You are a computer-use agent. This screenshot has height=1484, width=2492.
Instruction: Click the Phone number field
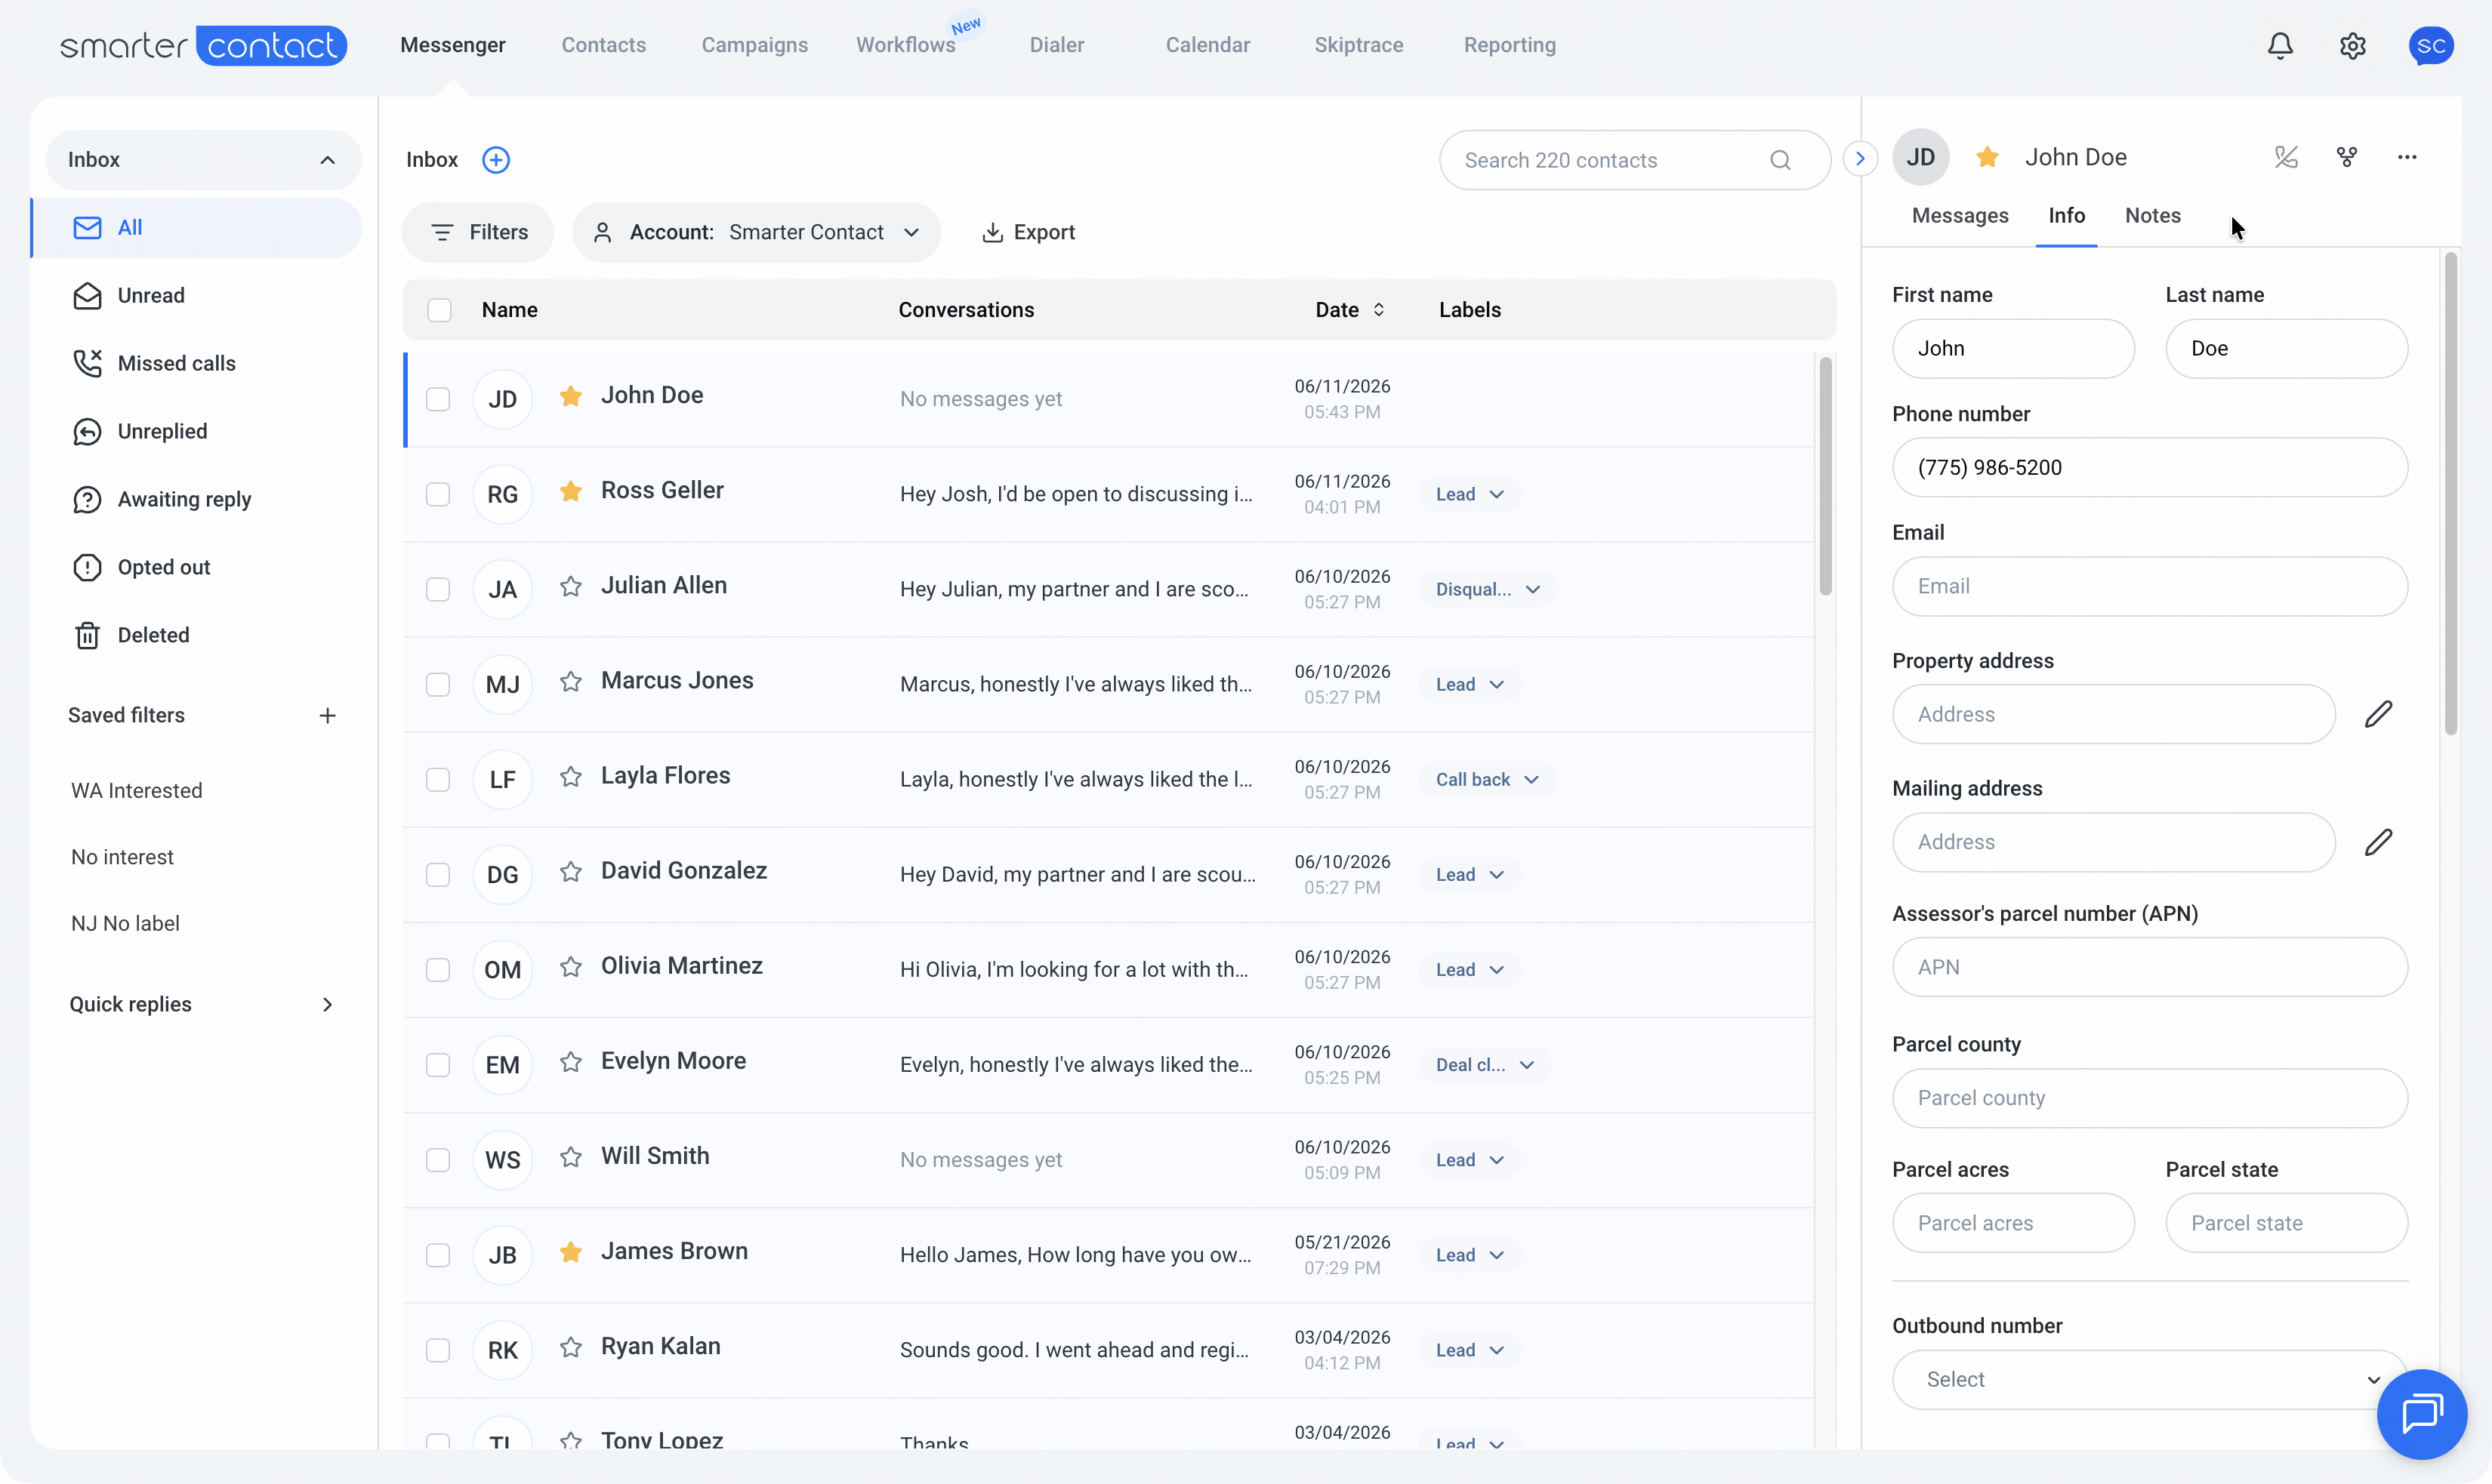(x=2149, y=467)
